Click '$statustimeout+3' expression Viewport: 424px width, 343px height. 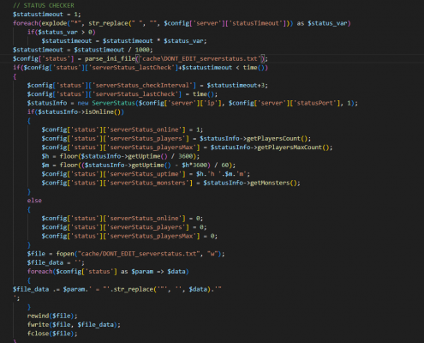236,85
